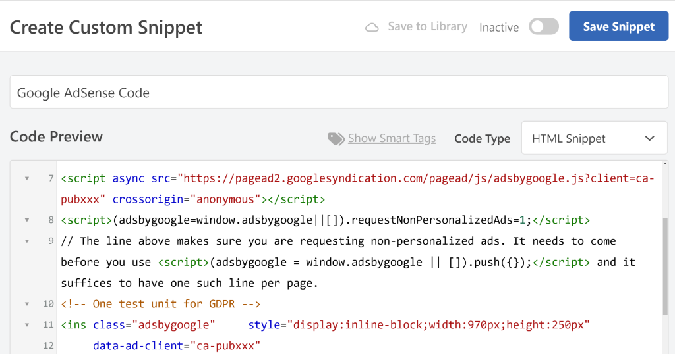Click data-ad-client="ca-pubxxx" on line 12
Viewport: 675px width, 354px height.
pos(177,346)
